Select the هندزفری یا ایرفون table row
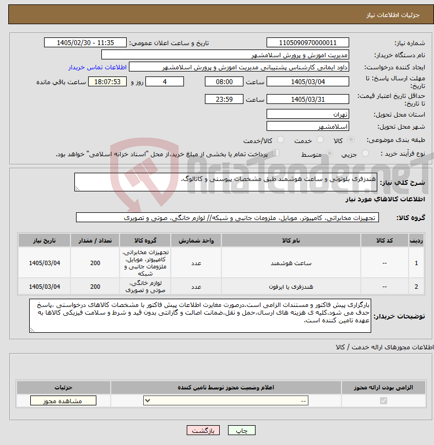Screen dimensions: 434x445 221,287
